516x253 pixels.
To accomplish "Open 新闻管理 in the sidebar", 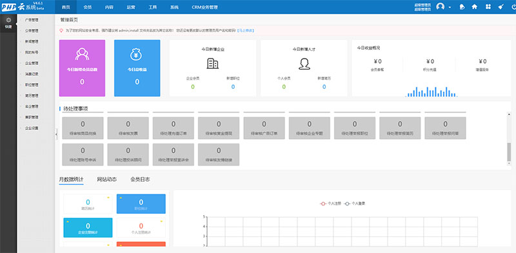I will [32, 42].
